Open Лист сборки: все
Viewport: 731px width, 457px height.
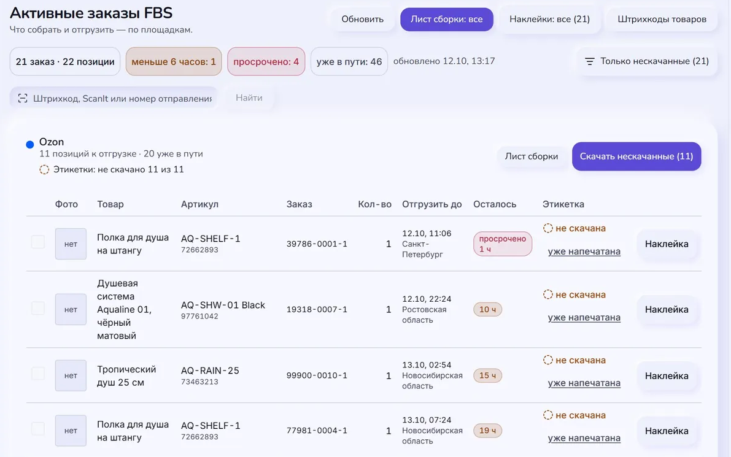(447, 19)
